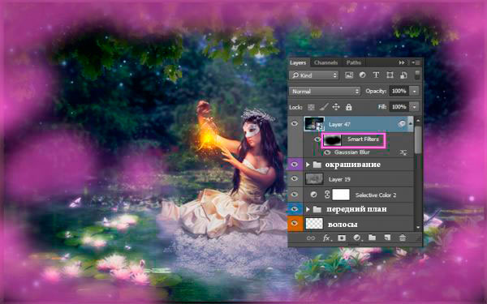Image resolution: width=487 pixels, height=304 pixels.
Task: Toggle Smart Filters visibility eye
Action: [x=317, y=139]
